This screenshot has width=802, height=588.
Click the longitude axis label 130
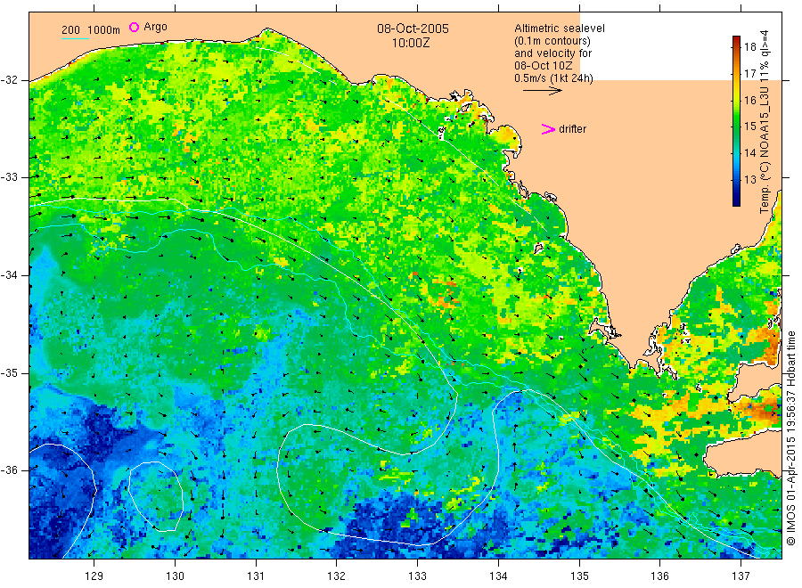pos(175,576)
